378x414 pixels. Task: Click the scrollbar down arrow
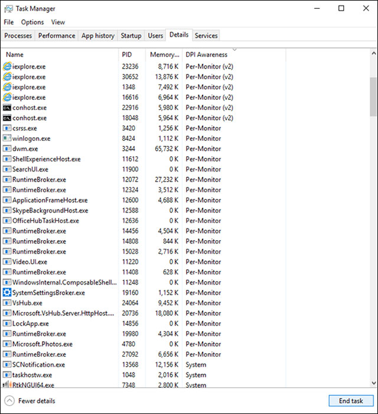373,383
